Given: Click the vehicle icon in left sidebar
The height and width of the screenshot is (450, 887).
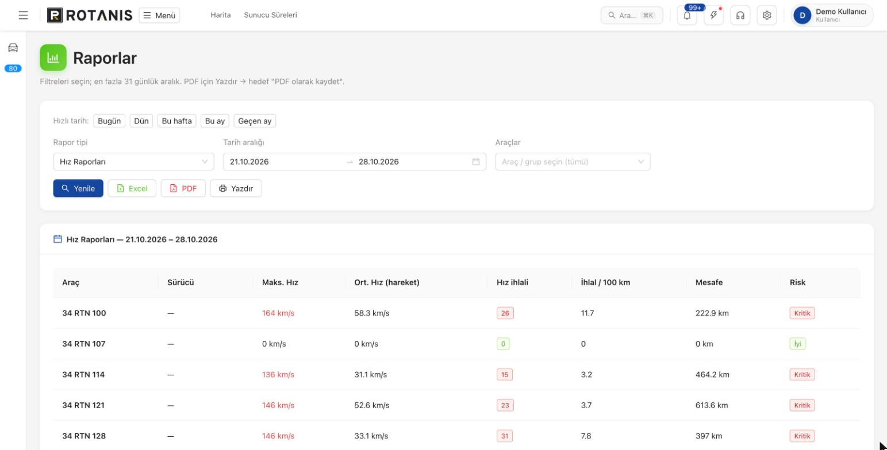Looking at the screenshot, I should point(13,48).
